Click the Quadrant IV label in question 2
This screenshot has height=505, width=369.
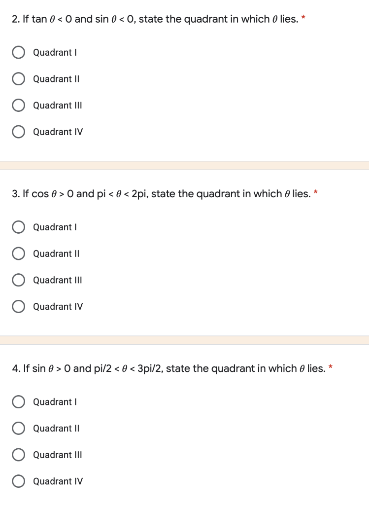coord(58,132)
